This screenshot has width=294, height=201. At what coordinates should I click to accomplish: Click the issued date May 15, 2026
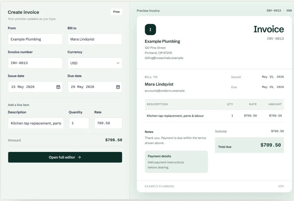(273, 77)
